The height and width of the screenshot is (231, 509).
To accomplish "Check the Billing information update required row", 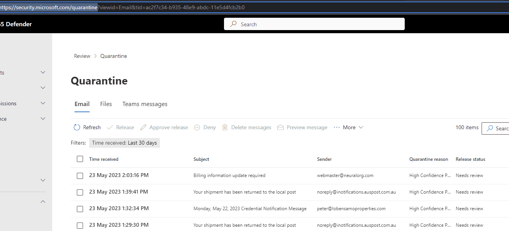I will pyautogui.click(x=80, y=175).
